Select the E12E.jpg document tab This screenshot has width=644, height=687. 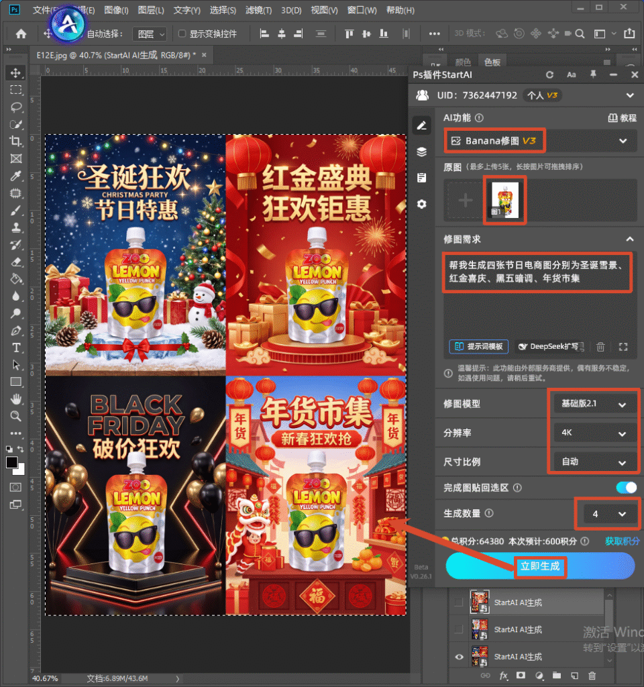tap(116, 55)
